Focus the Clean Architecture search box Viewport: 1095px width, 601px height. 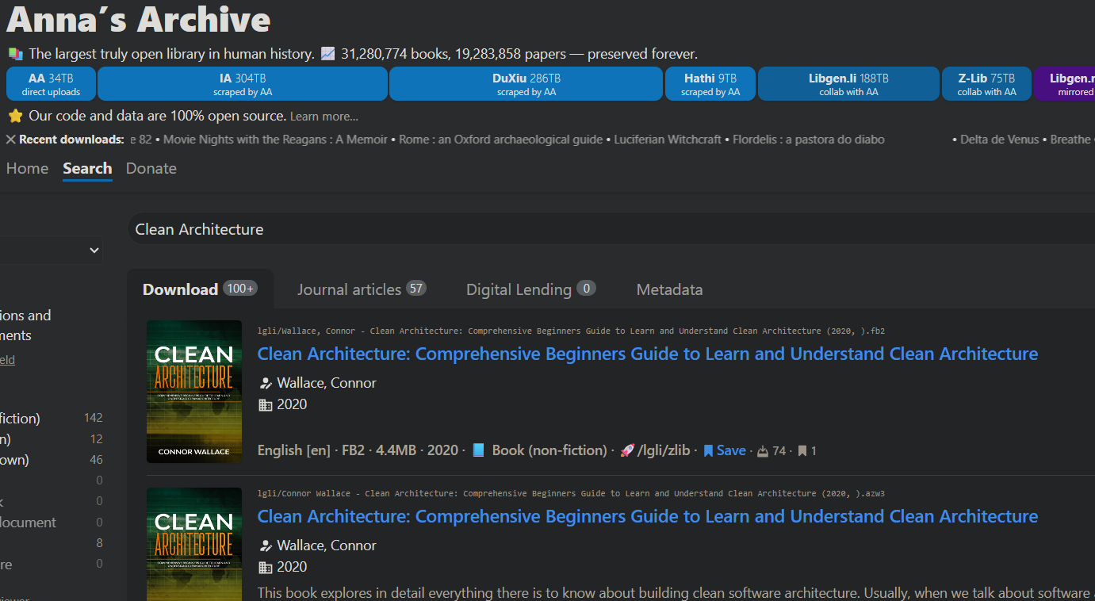(611, 229)
